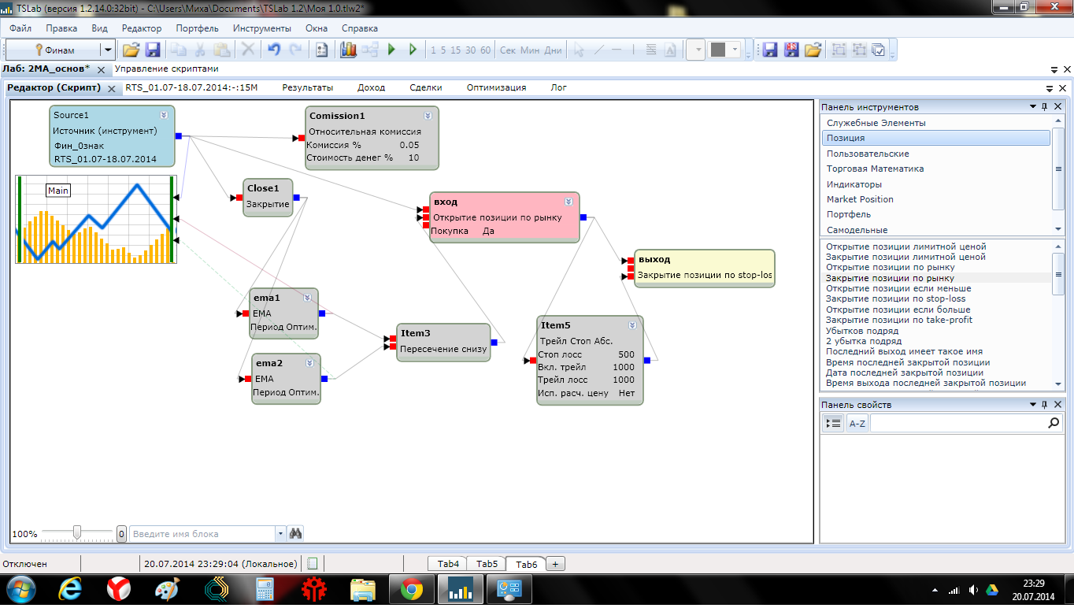1074x608 pixels.
Task: Select 'Закрытие позиции по stop-loss' in tool list
Action: 895,299
